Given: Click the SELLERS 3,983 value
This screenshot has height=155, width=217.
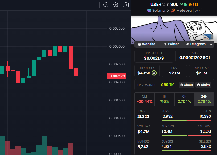Looking at the screenshot, I should click(206, 147).
